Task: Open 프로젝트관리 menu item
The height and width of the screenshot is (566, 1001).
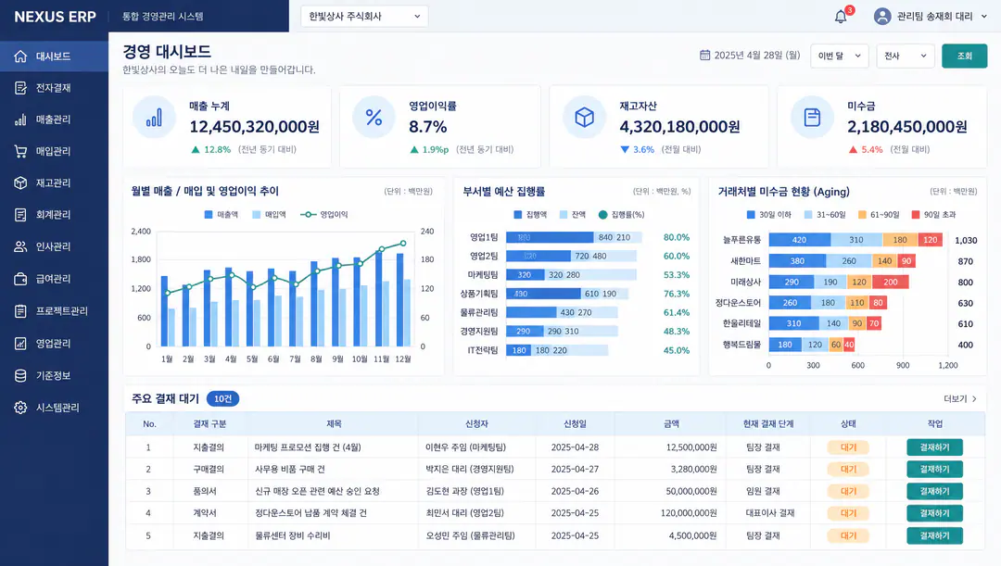Action: click(x=55, y=311)
